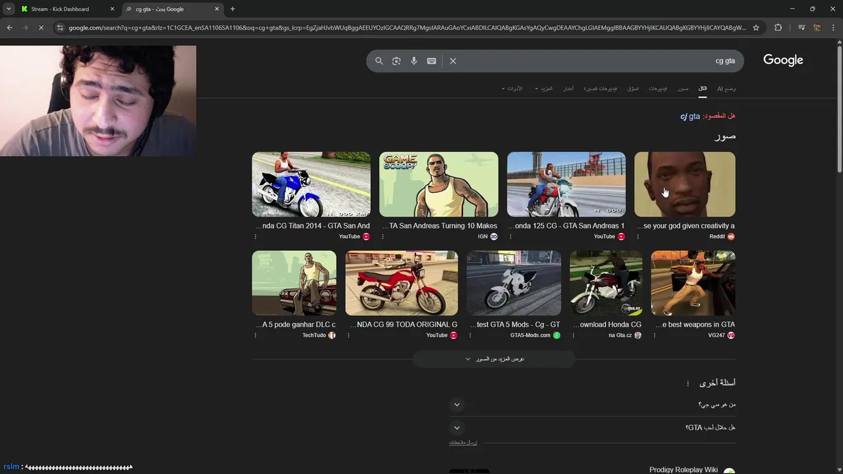The width and height of the screenshot is (843, 474).
Task: Open Chrome media control icon
Action: tap(802, 28)
